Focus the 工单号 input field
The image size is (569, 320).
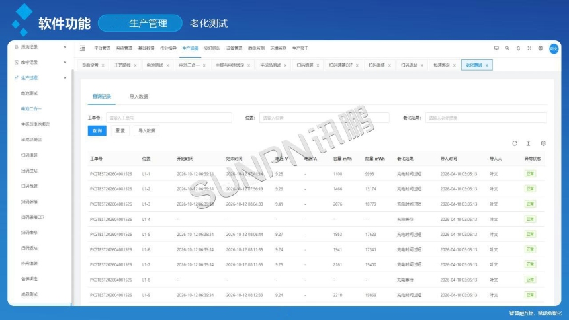169,118
